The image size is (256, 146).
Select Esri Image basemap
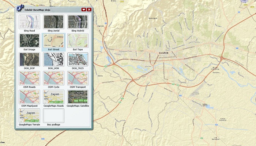tap(29, 41)
